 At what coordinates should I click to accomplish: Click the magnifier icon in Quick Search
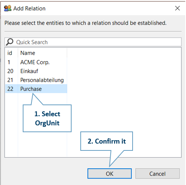pos(9,42)
